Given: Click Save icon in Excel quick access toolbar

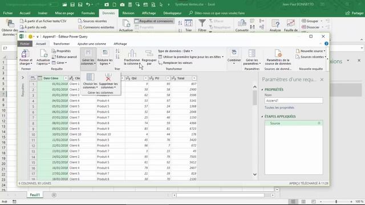Looking at the screenshot, I should tap(72, 5).
